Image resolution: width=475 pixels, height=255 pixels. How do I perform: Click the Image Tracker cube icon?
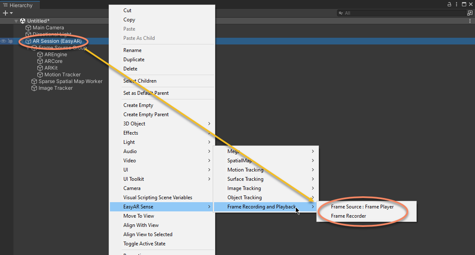[x=34, y=88]
